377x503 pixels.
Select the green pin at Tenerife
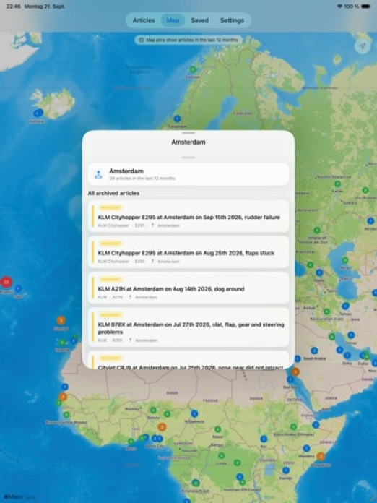63,343
